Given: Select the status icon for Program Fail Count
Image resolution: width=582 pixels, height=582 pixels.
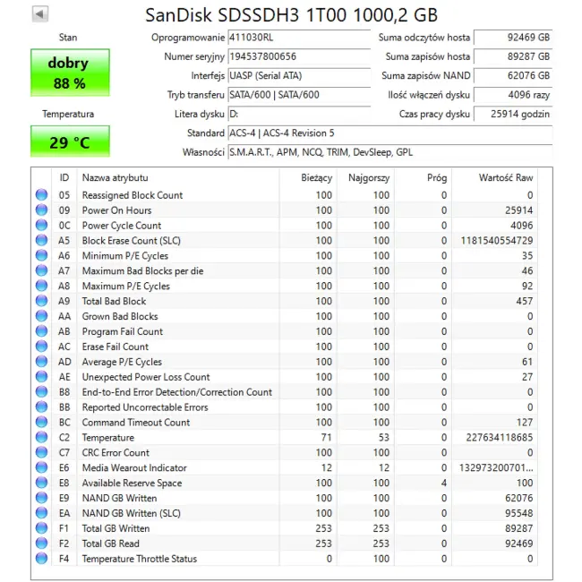Looking at the screenshot, I should pos(41,331).
